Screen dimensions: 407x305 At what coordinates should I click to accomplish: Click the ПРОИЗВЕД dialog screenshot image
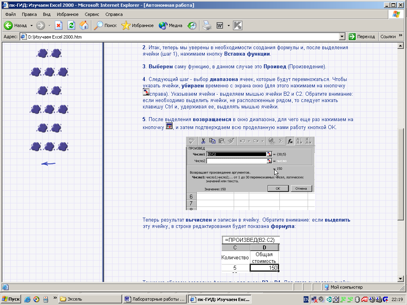coord(250,173)
